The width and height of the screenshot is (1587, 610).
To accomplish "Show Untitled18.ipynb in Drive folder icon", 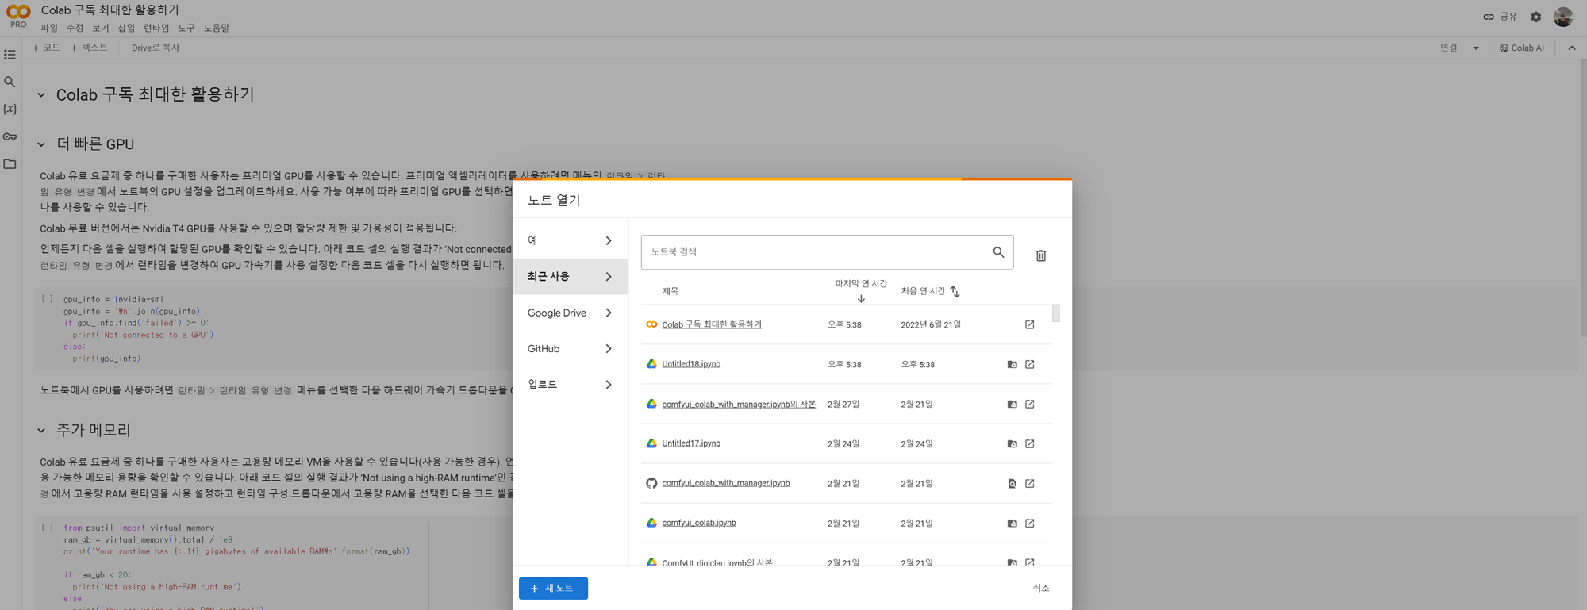I will 1012,364.
